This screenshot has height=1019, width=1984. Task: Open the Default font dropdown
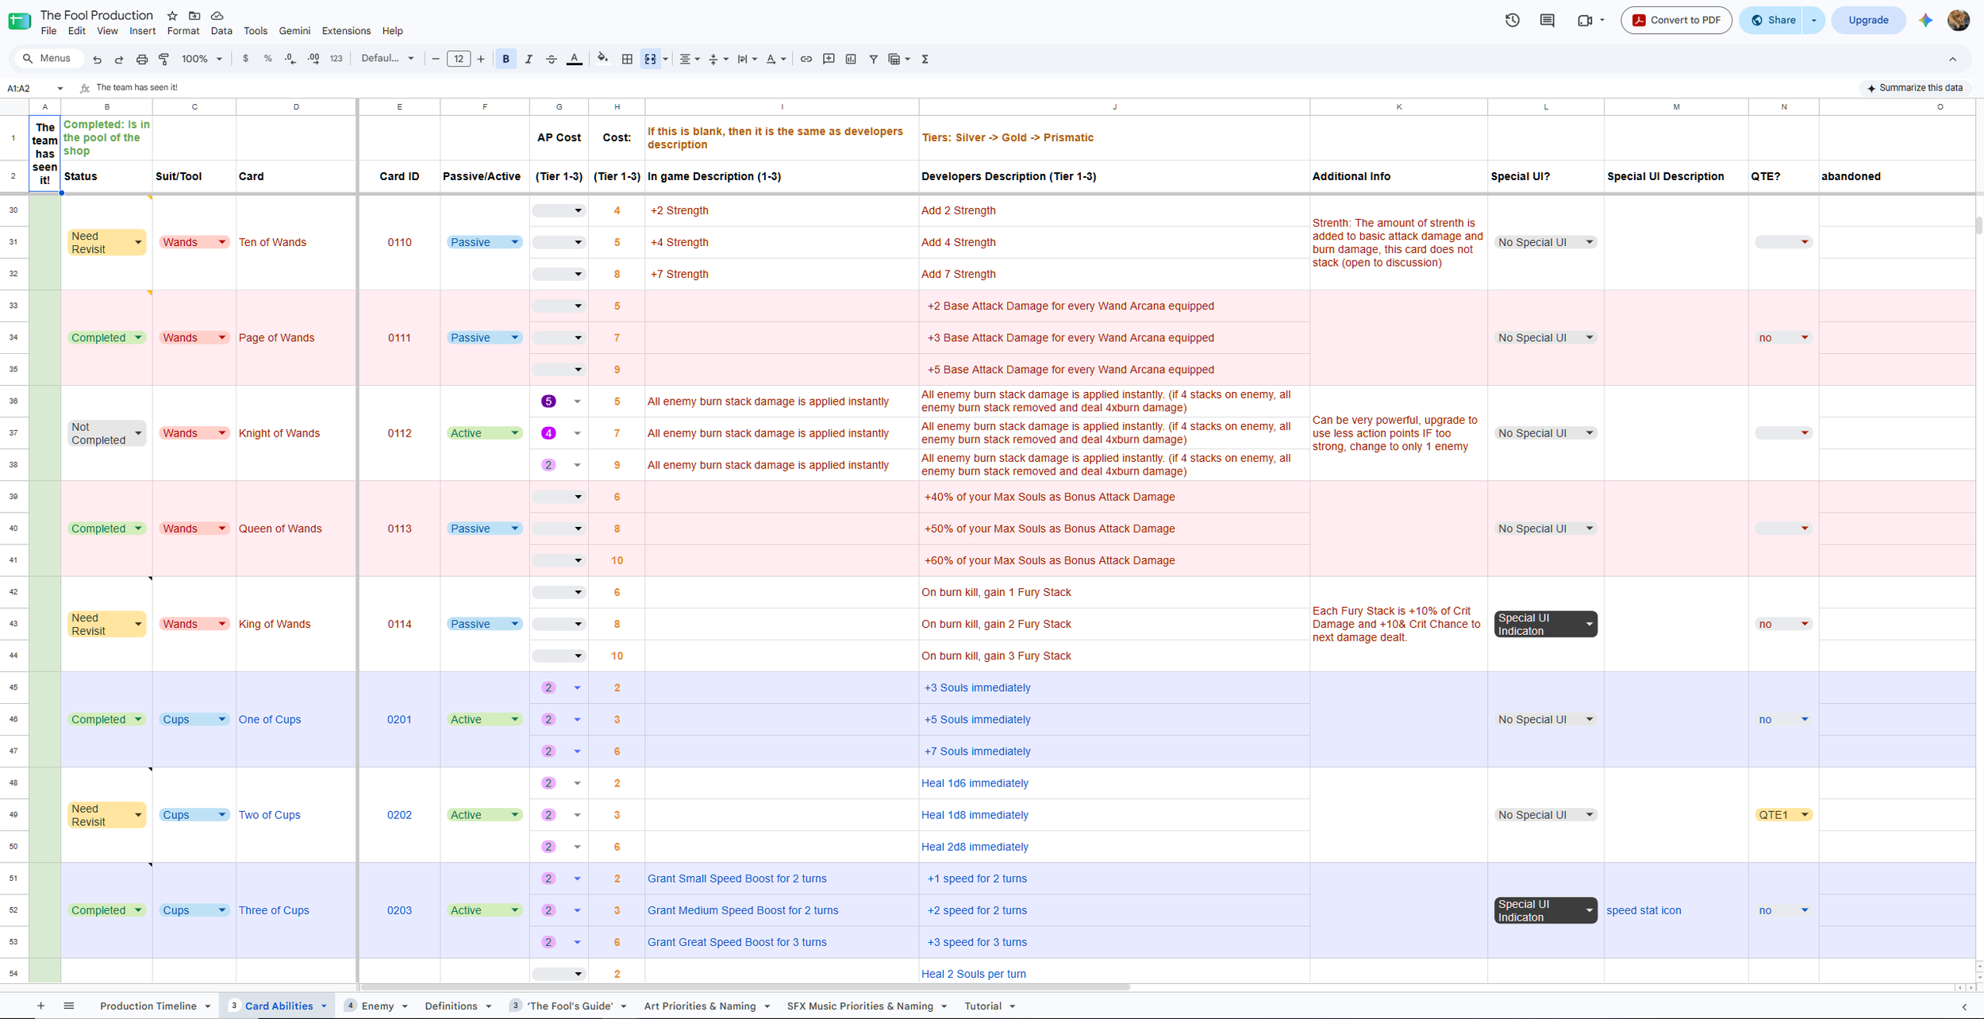(387, 59)
